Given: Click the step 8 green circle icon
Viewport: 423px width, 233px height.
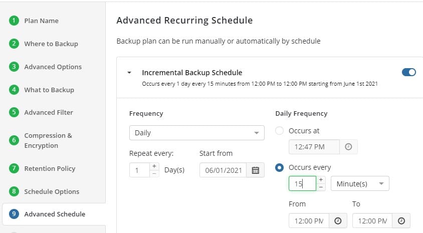Looking at the screenshot, I should coord(14,191).
